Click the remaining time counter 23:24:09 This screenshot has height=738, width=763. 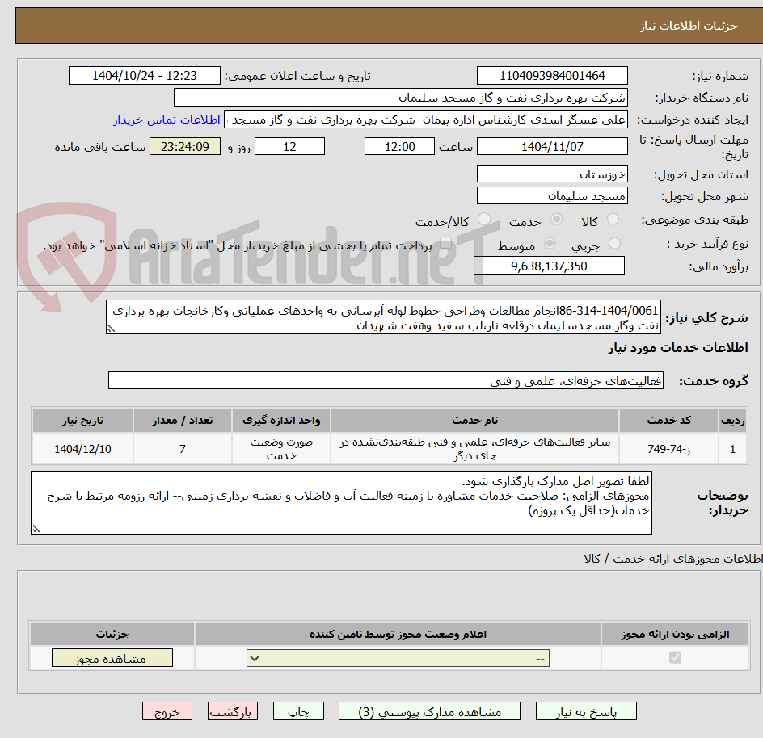183,146
